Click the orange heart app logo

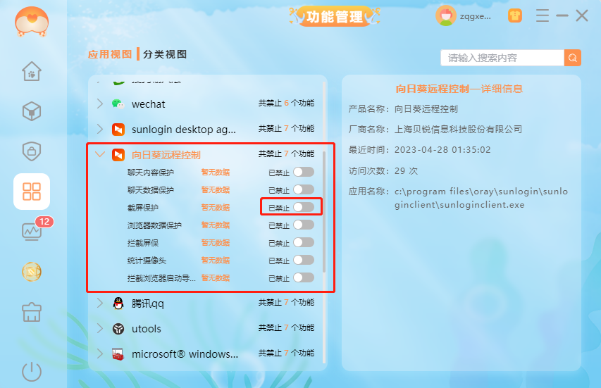32,22
